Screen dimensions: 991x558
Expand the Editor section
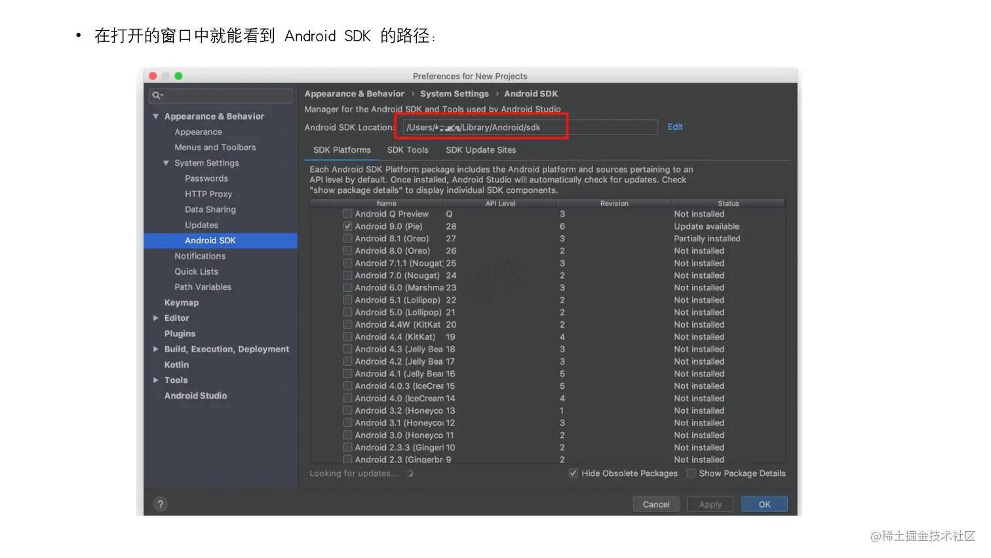[155, 318]
